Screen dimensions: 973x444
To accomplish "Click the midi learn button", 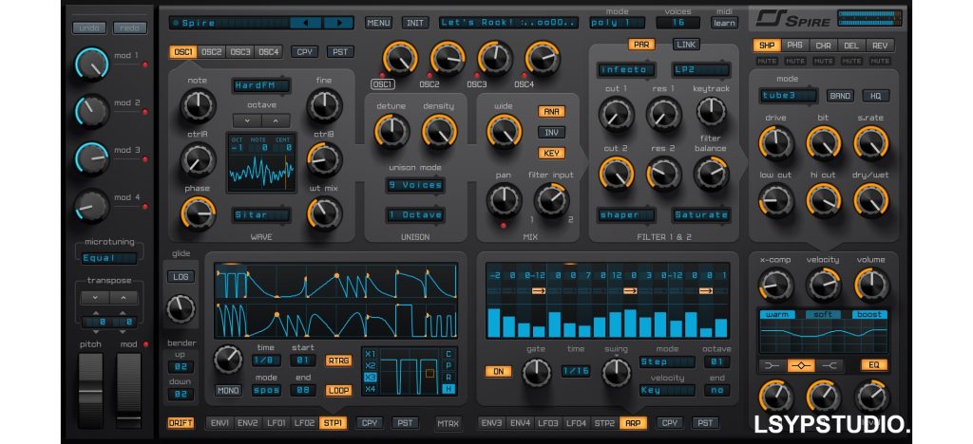I will pyautogui.click(x=724, y=23).
